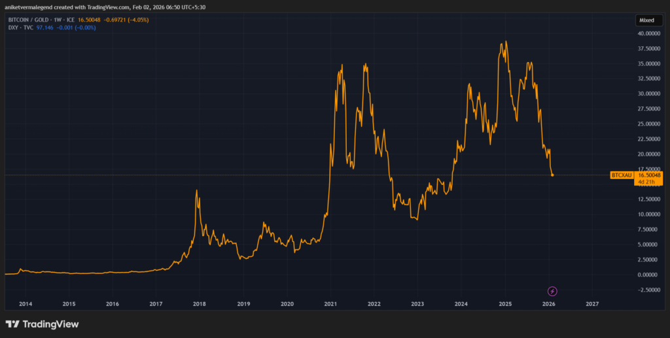Click the chart header with creation date

click(105, 7)
